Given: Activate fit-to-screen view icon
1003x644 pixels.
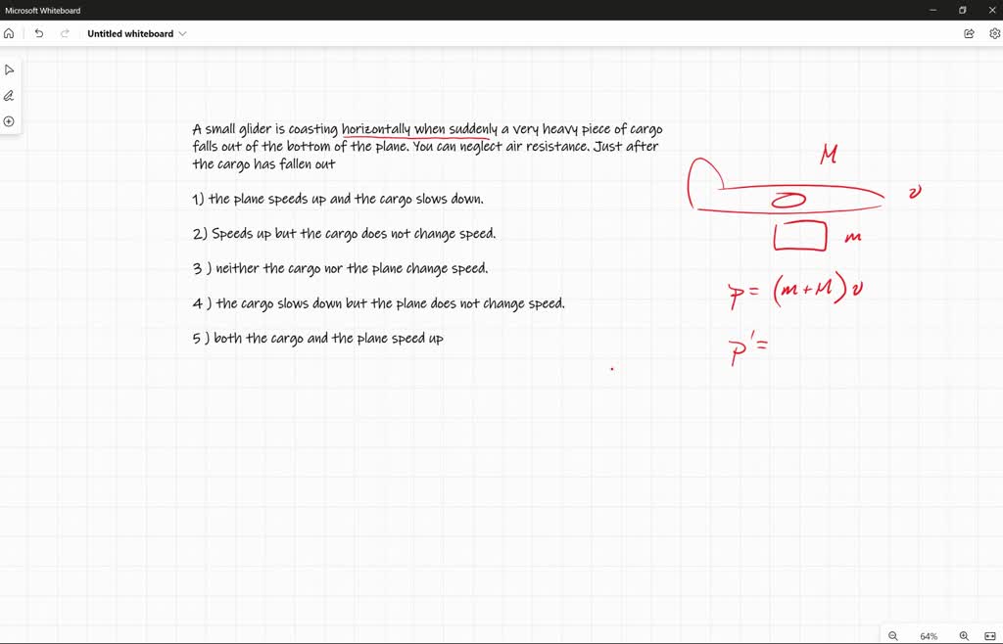Looking at the screenshot, I should coord(990,635).
